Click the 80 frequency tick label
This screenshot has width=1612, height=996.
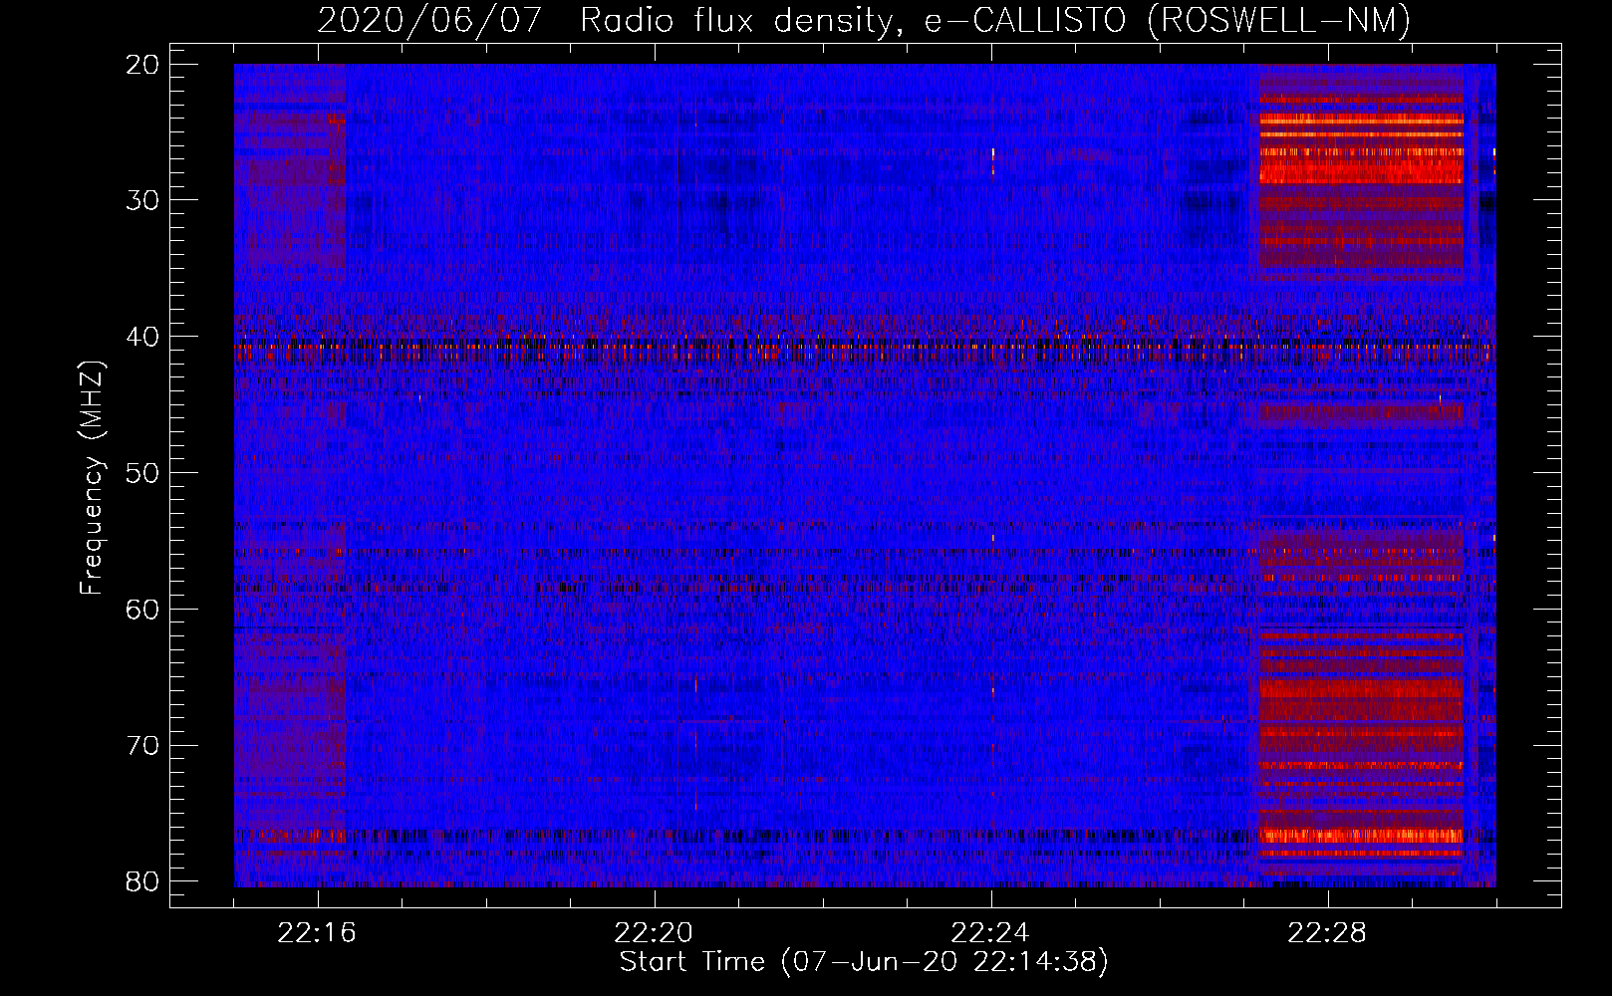coord(142,881)
